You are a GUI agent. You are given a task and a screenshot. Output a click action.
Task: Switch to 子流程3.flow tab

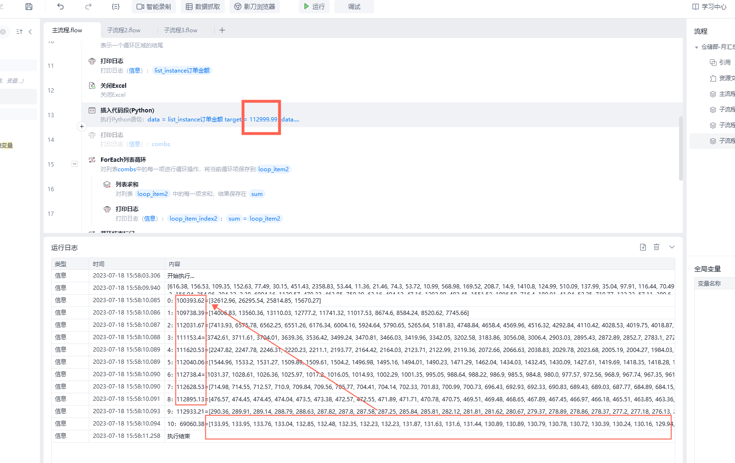coord(181,30)
